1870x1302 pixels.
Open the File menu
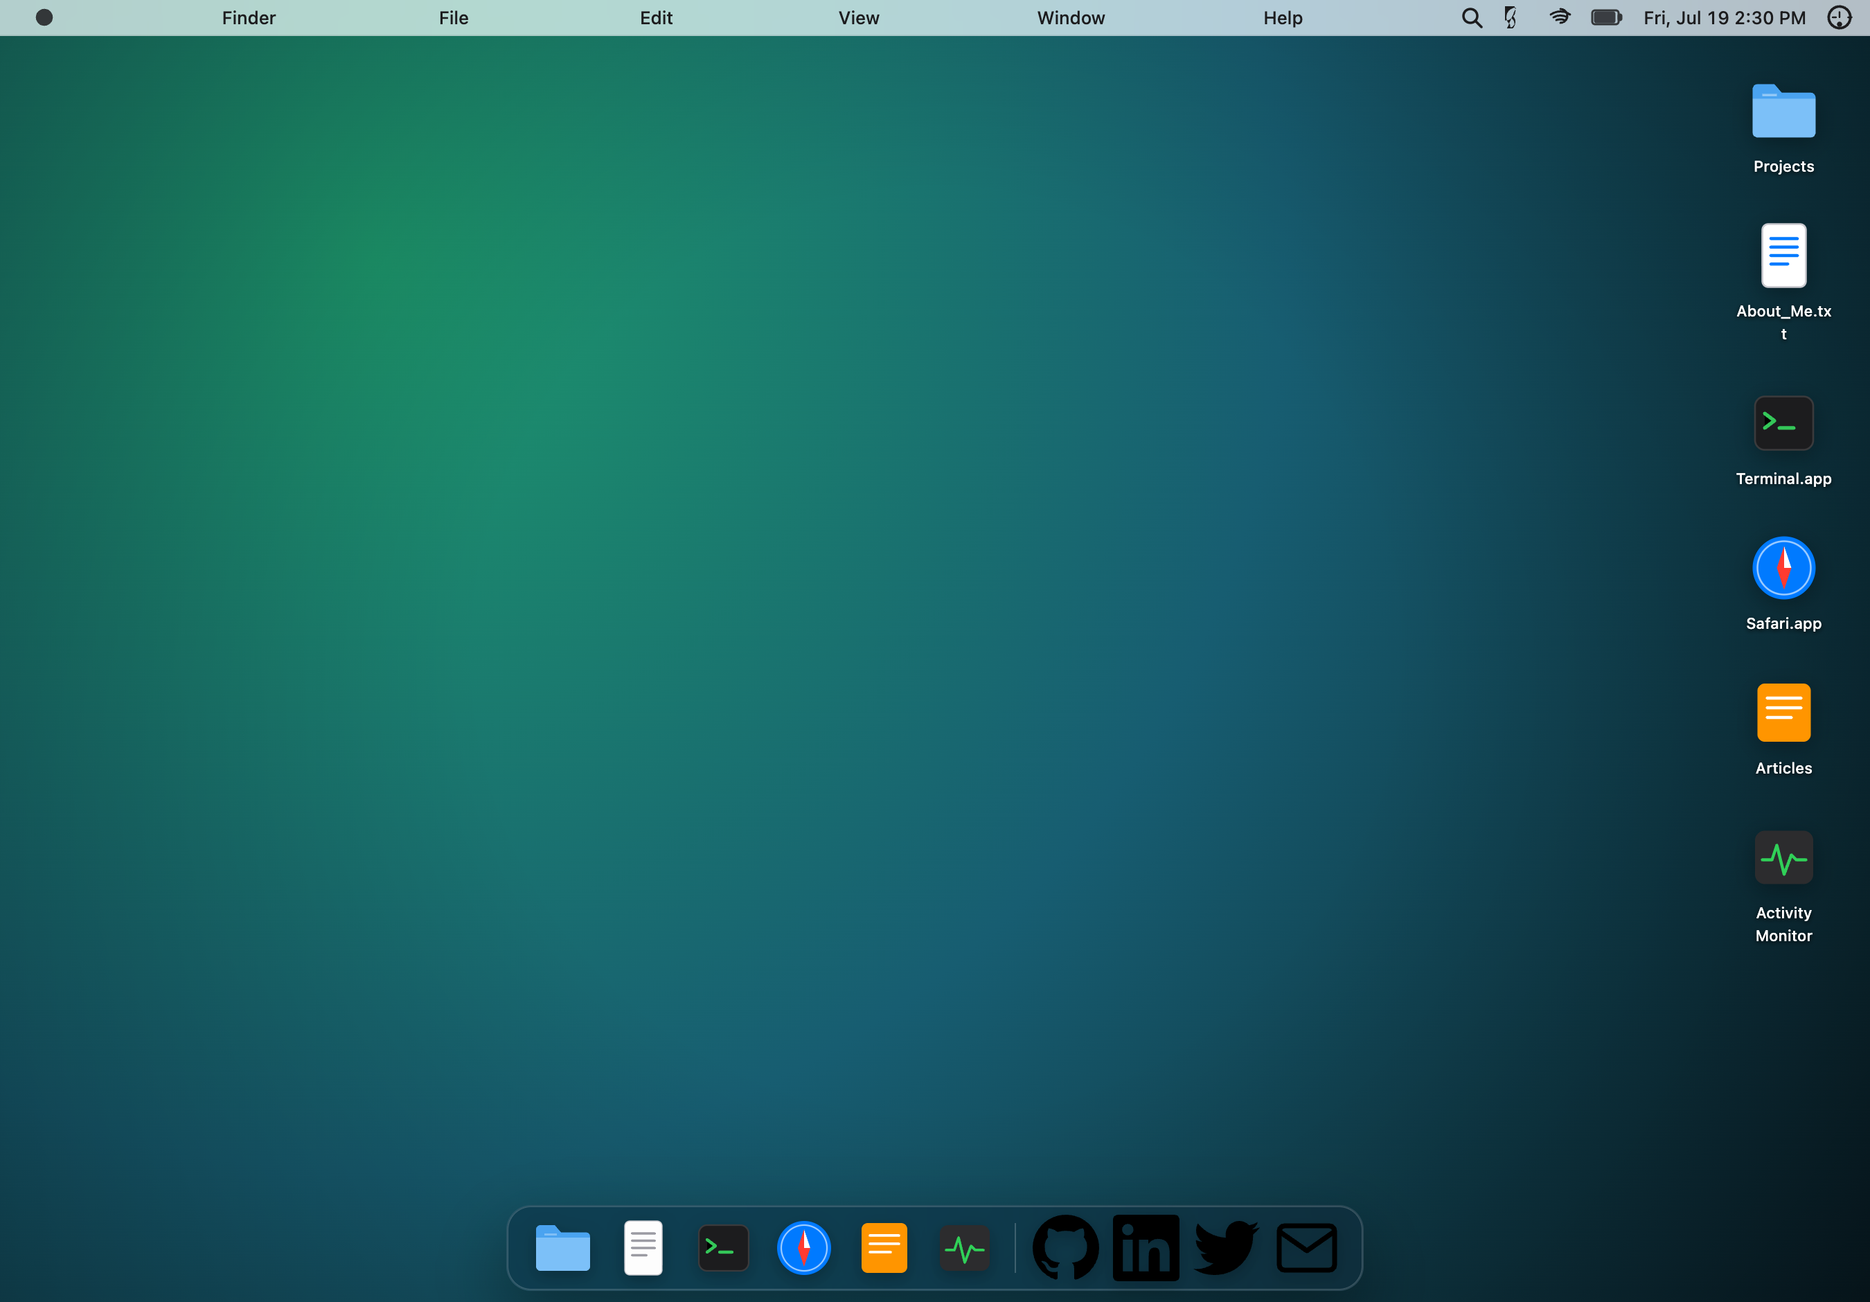(x=454, y=18)
